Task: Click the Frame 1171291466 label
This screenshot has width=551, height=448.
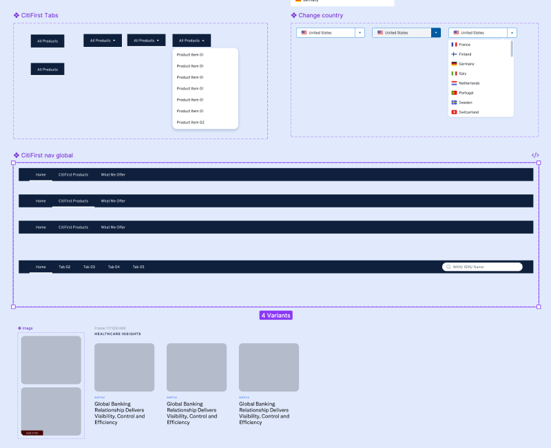Action: [x=110, y=328]
